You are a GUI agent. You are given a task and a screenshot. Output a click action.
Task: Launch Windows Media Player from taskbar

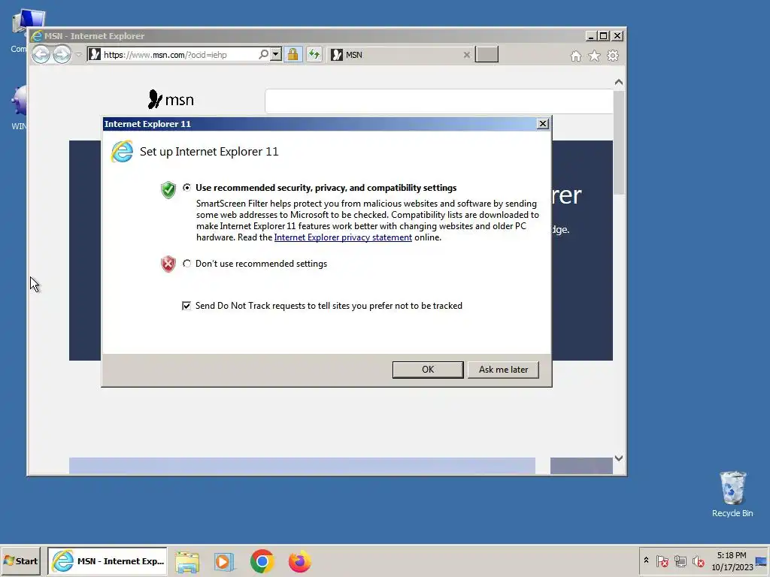click(x=224, y=562)
